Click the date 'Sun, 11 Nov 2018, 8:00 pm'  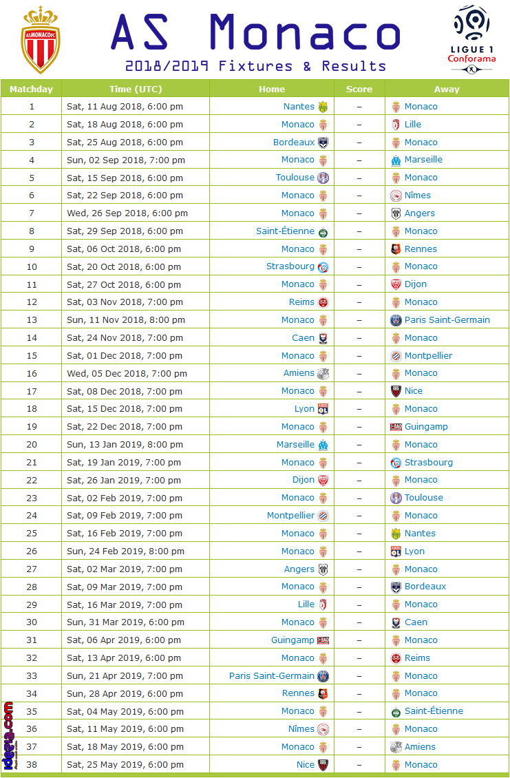coord(126,319)
